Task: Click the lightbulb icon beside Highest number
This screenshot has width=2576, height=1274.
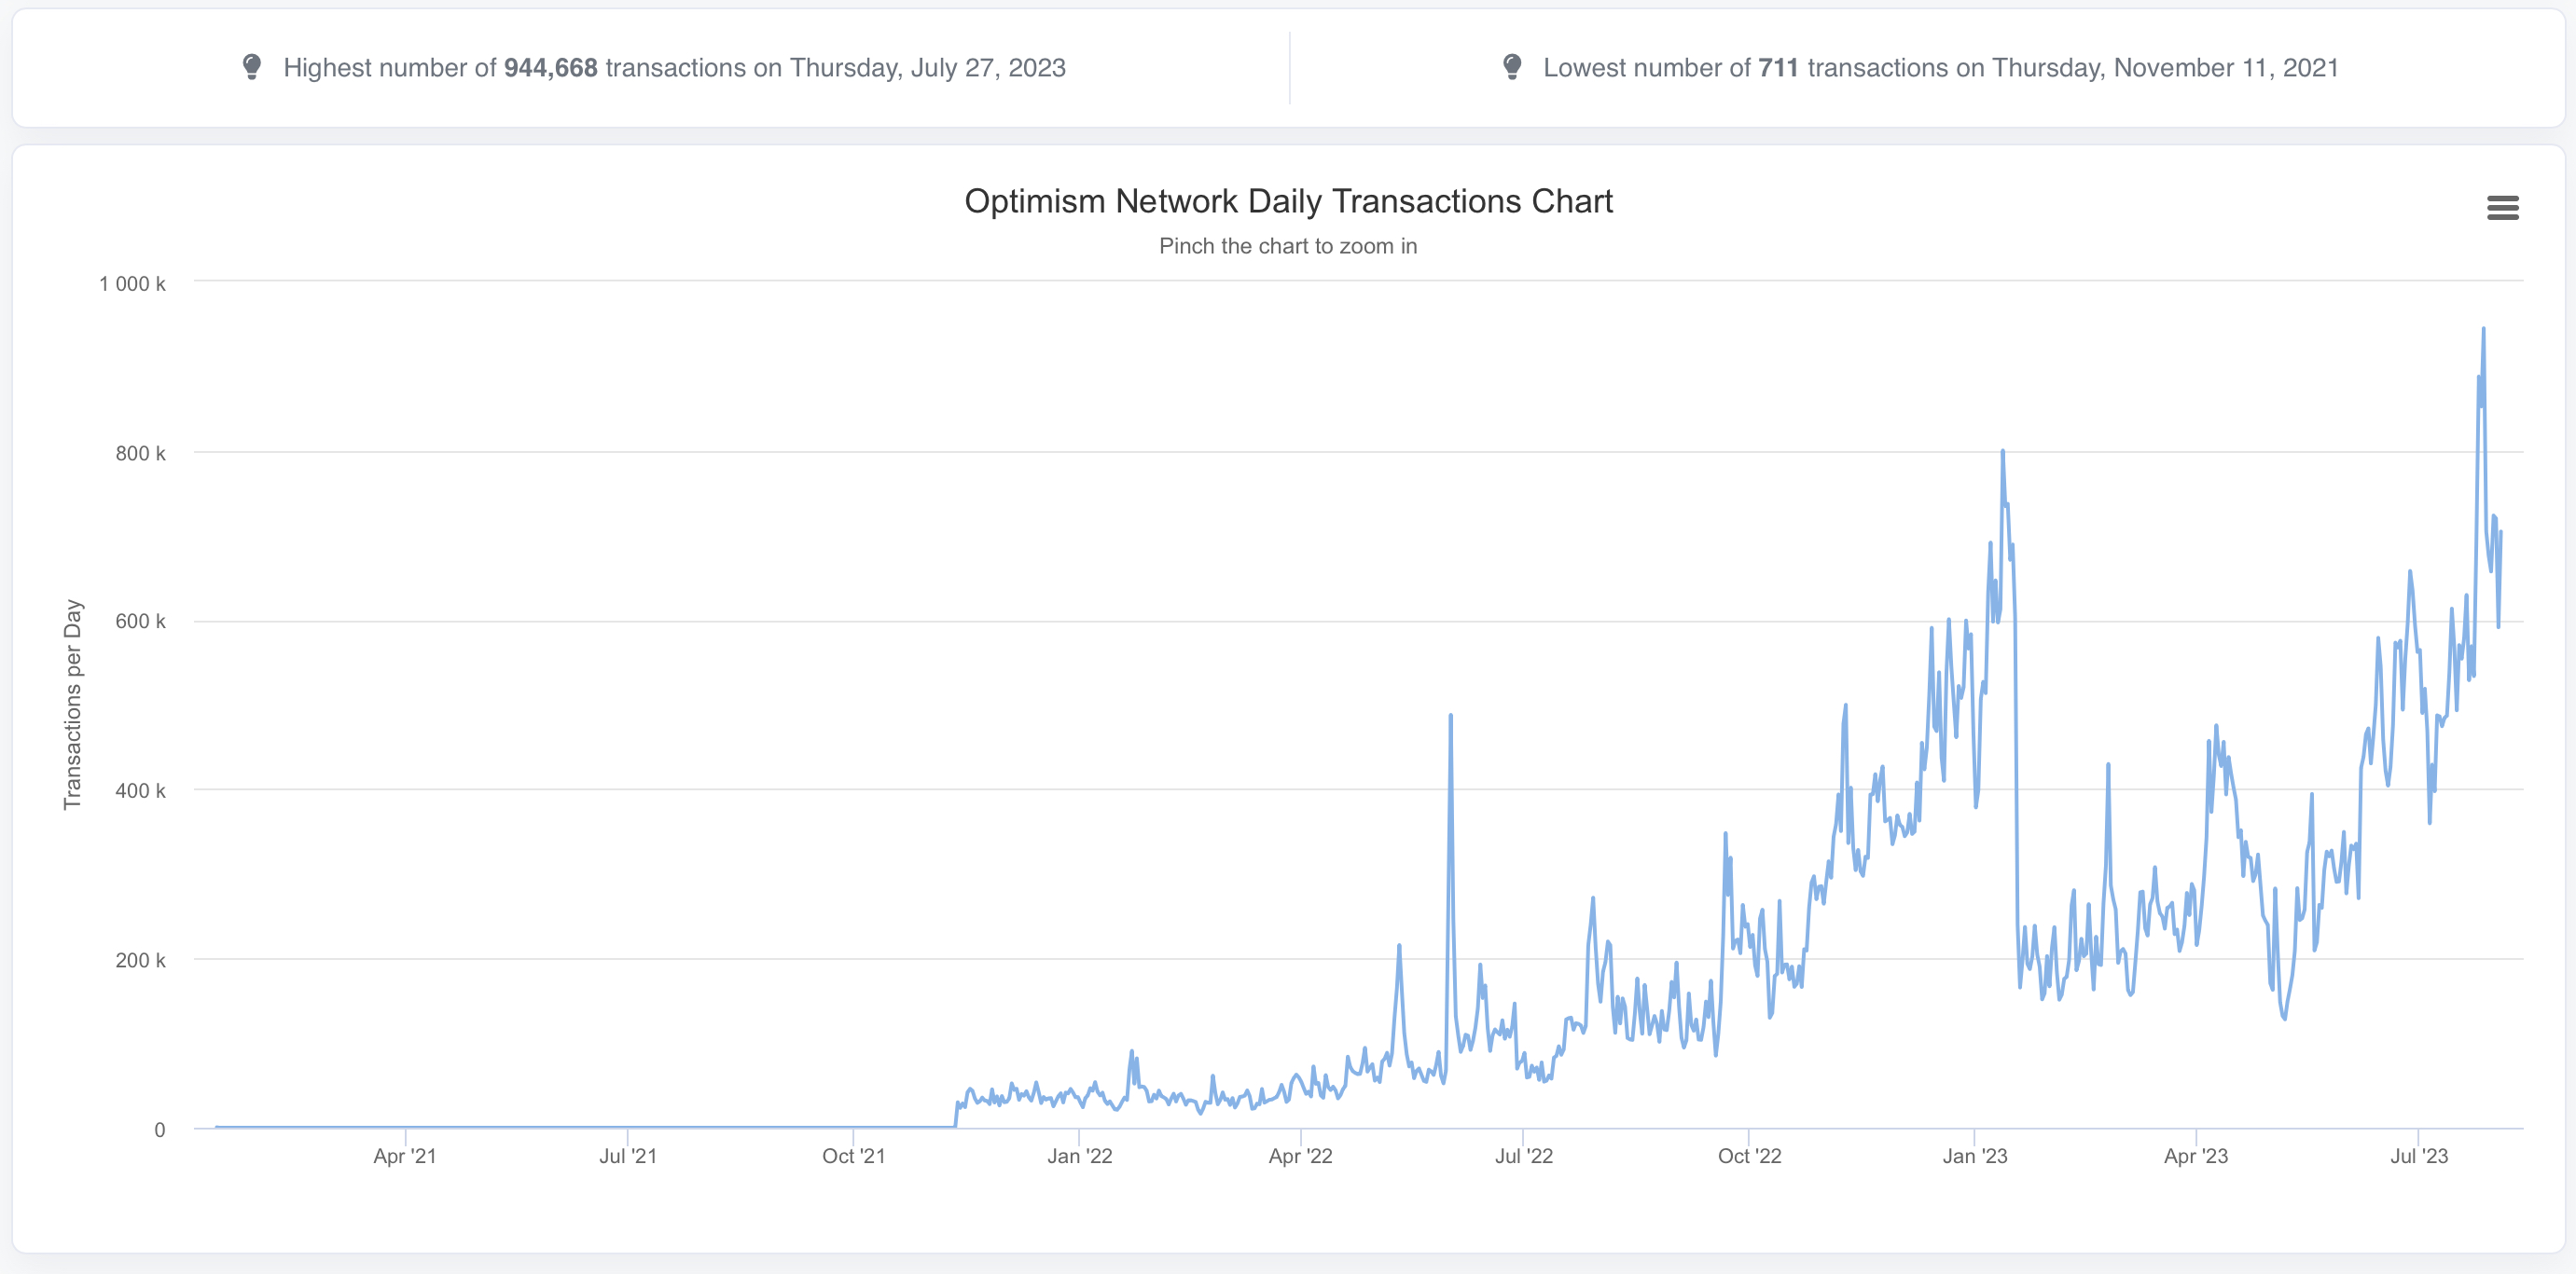Action: [x=252, y=67]
